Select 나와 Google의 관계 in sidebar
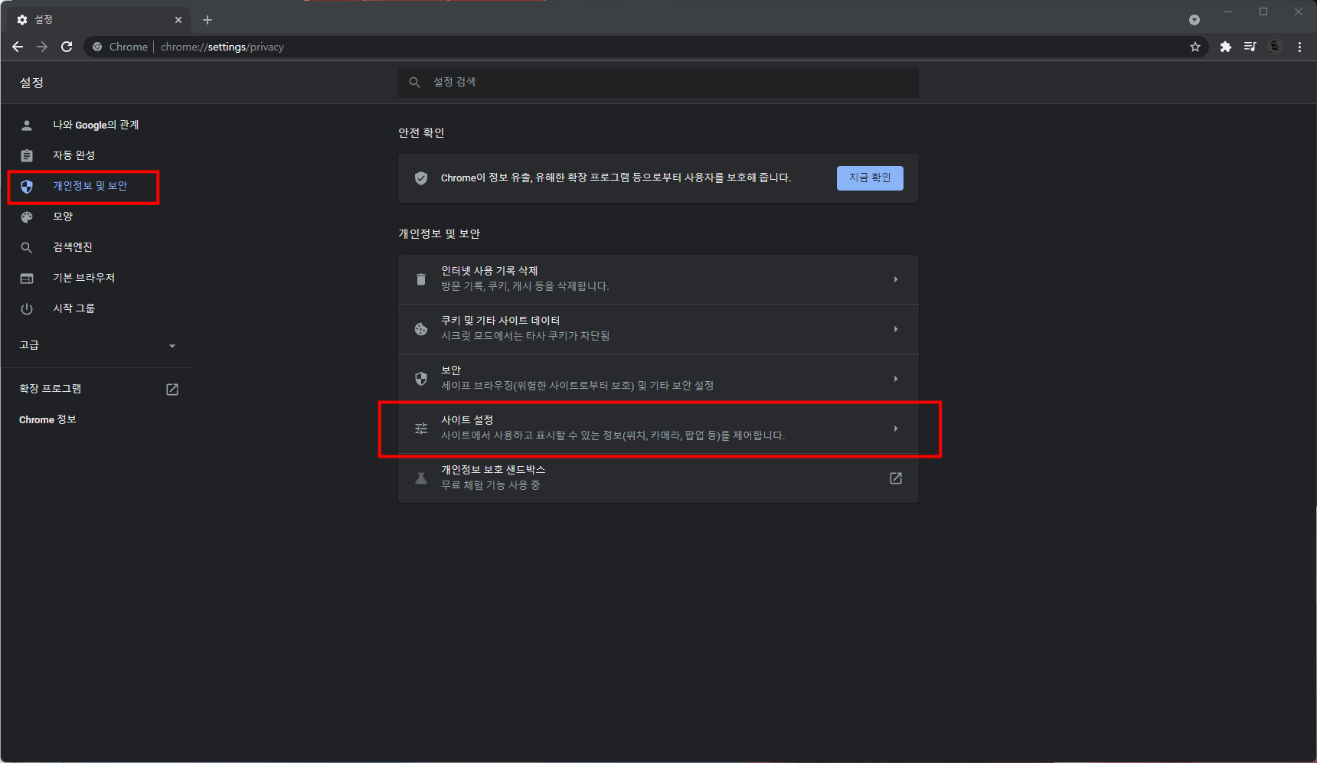Viewport: 1317px width, 763px height. (x=96, y=125)
